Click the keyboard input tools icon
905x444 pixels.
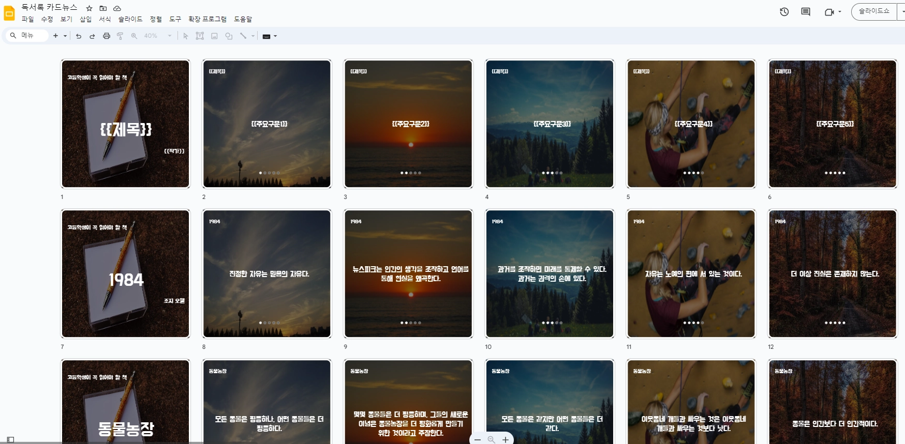pos(266,36)
